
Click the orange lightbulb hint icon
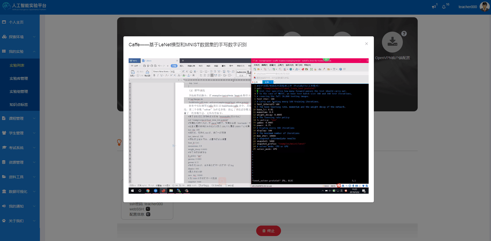[119, 142]
